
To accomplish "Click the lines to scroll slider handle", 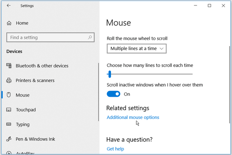I will 110,74.
